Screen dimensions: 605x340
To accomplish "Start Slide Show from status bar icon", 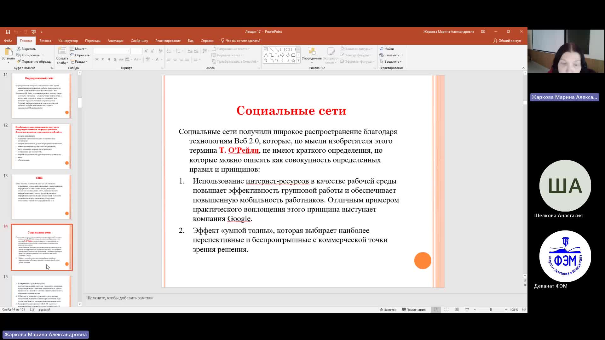I will 467,310.
